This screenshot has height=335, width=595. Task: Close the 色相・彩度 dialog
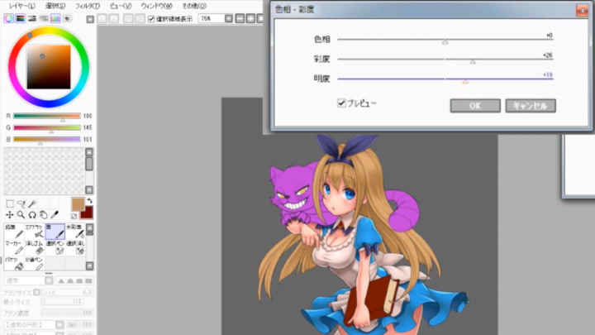[x=582, y=10]
